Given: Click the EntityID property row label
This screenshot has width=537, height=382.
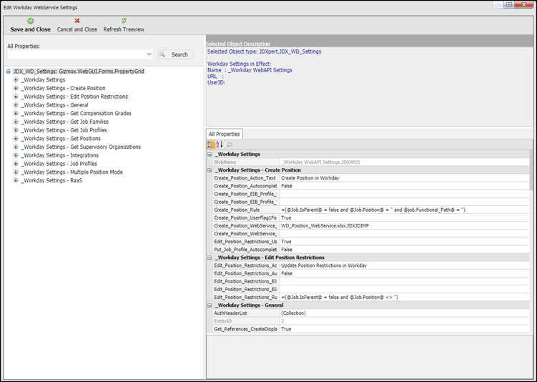Looking at the screenshot, I should (223, 321).
